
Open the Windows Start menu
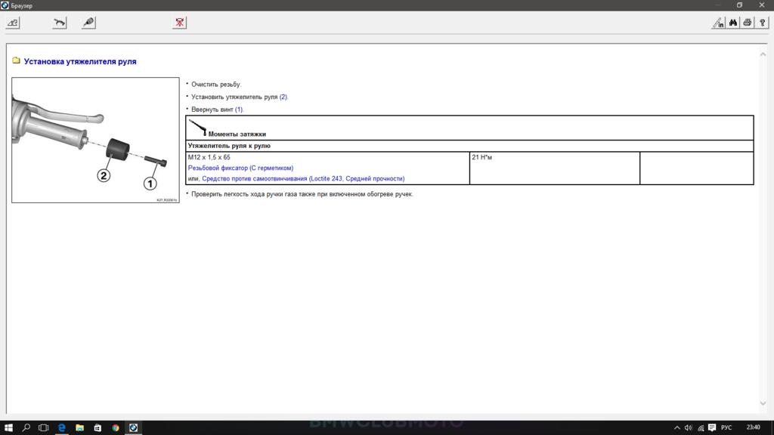[x=8, y=427]
